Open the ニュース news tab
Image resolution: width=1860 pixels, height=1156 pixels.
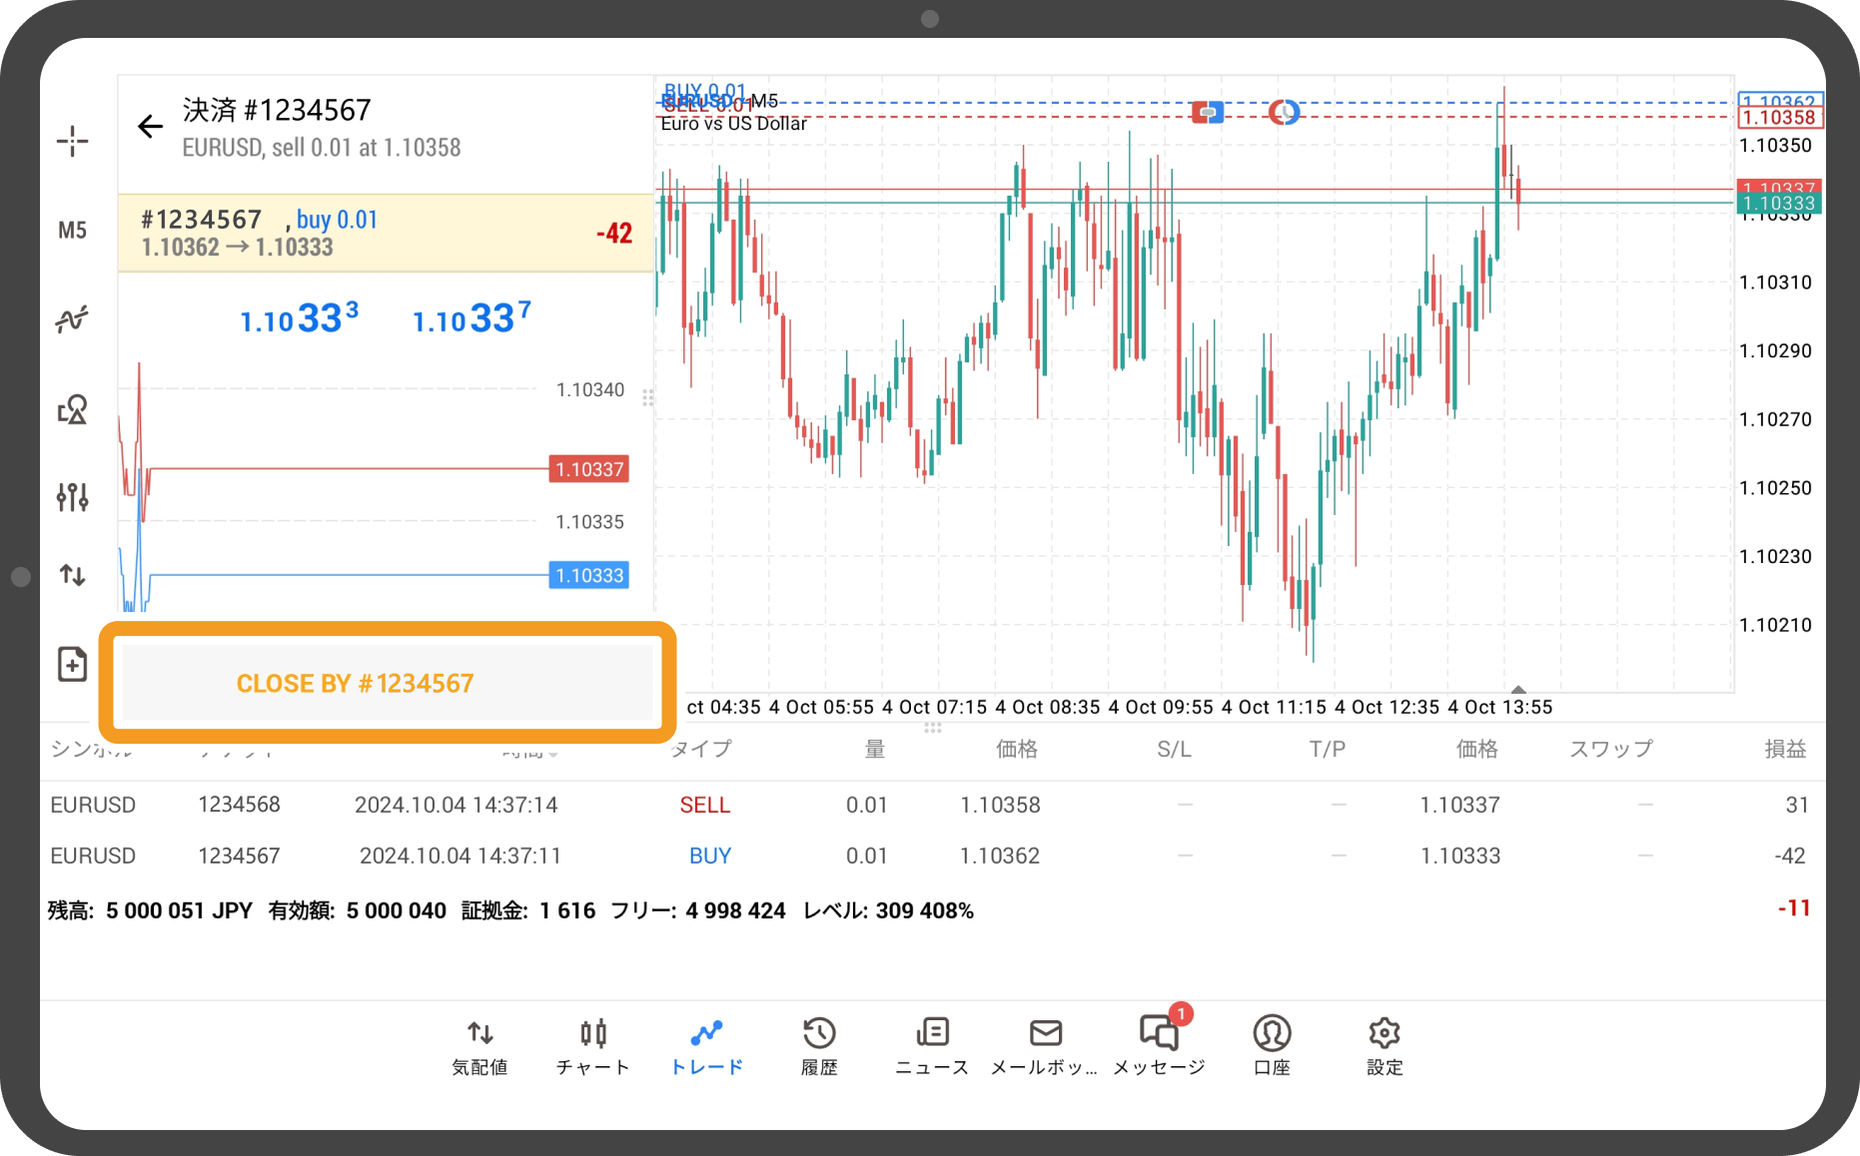point(932,1047)
